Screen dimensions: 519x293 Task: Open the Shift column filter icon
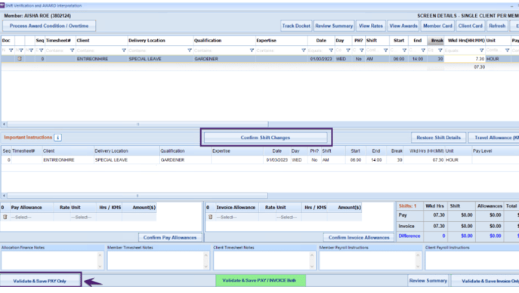click(x=385, y=51)
